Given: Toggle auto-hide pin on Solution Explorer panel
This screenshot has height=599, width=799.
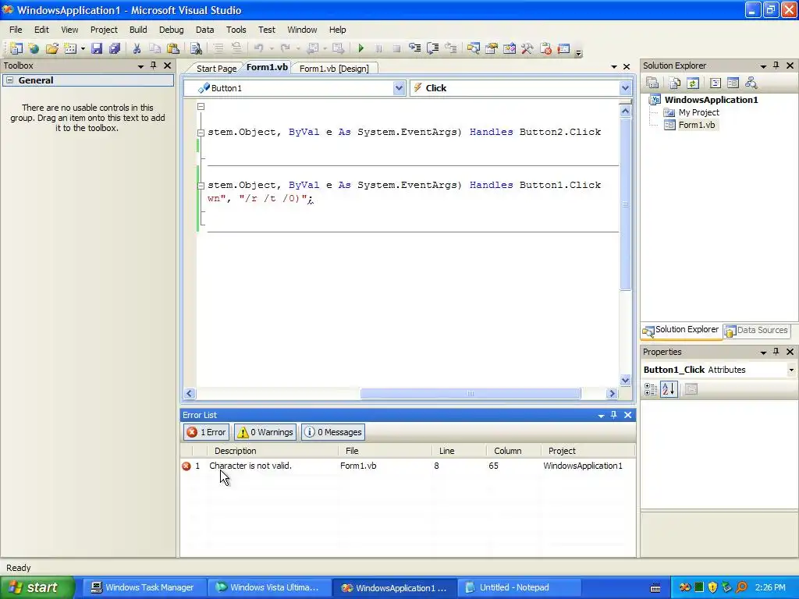Looking at the screenshot, I should [776, 66].
